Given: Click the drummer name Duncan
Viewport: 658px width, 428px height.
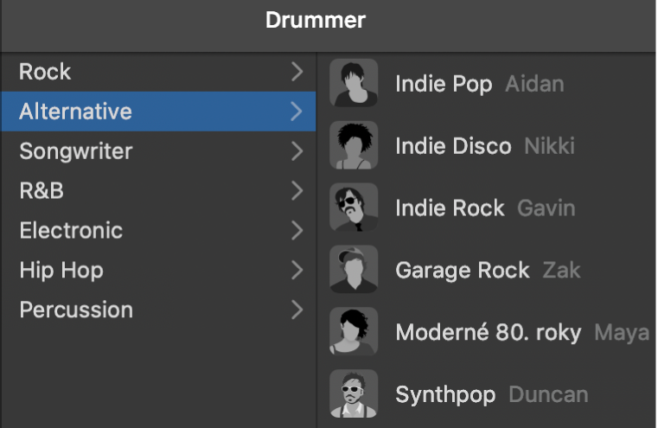Looking at the screenshot, I should coord(548,394).
